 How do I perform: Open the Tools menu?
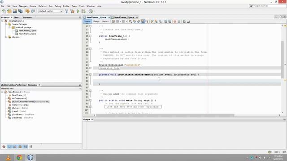[x=82, y=6]
